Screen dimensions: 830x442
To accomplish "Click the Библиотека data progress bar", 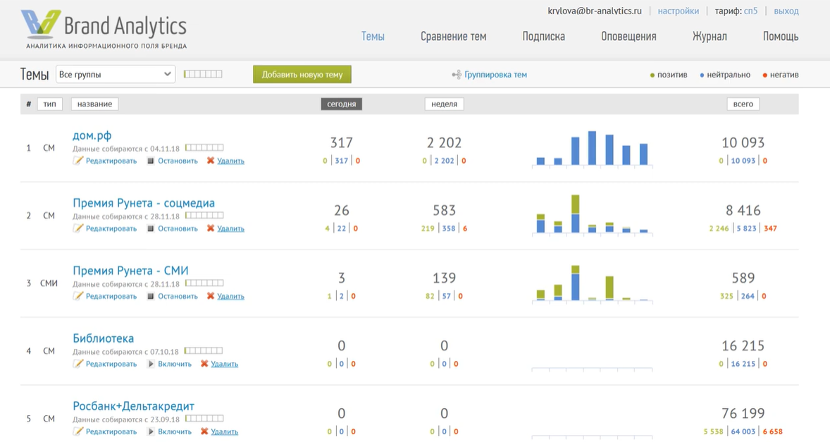I will (x=203, y=351).
